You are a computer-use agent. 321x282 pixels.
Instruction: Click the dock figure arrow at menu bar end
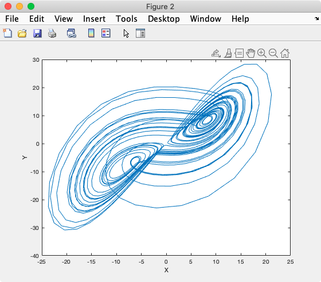(316, 19)
